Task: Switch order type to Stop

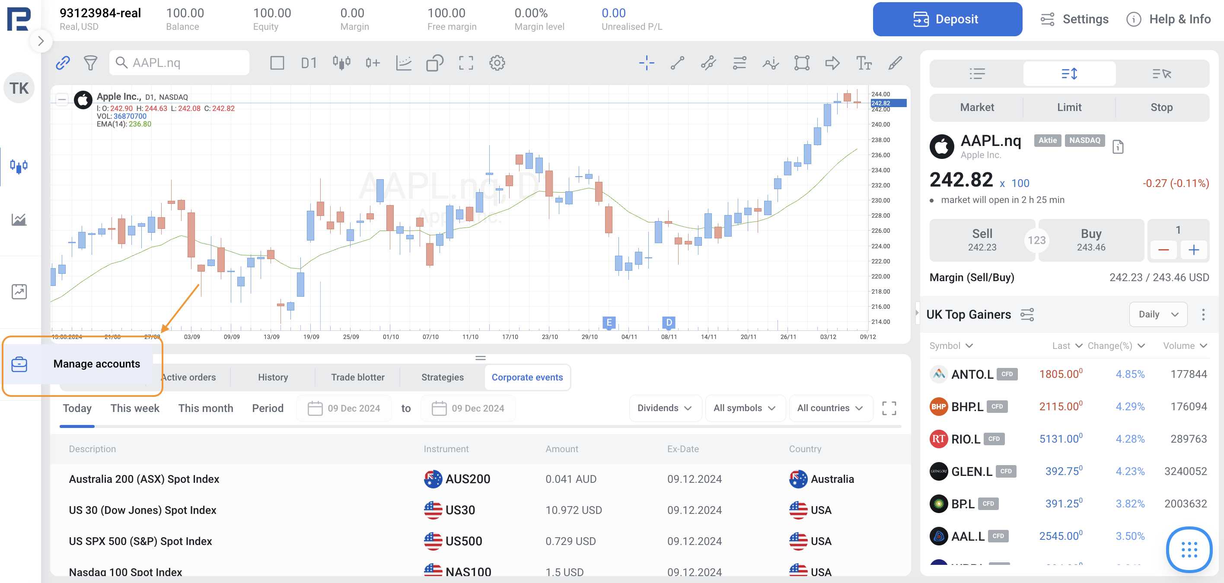Action: [x=1161, y=107]
